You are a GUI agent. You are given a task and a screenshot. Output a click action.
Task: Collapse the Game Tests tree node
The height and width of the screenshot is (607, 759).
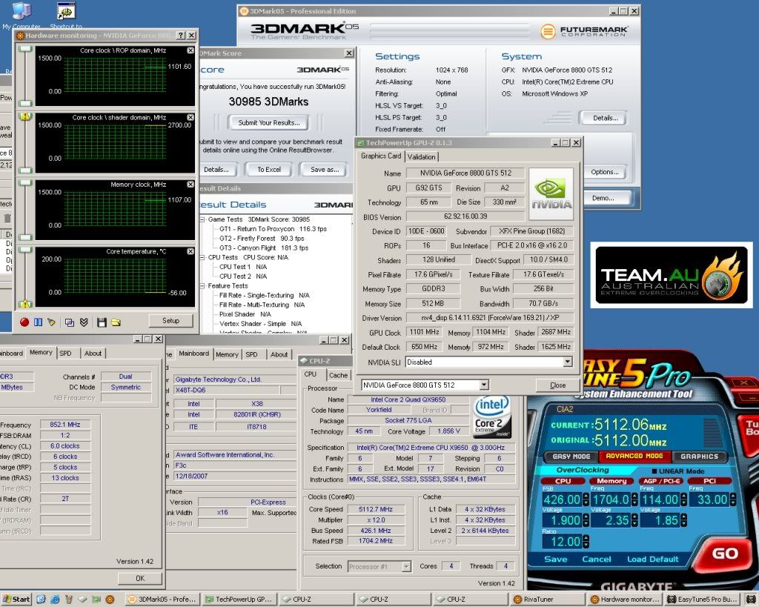[202, 219]
